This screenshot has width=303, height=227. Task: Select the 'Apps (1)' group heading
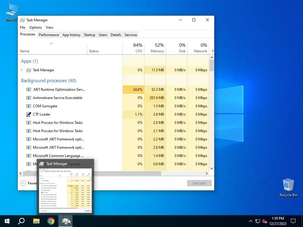[30, 61]
